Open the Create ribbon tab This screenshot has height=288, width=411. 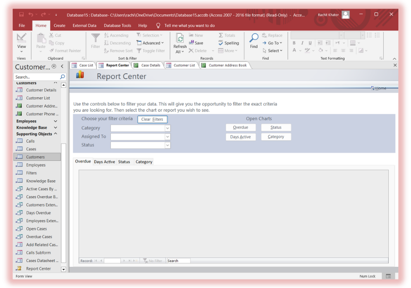pyautogui.click(x=59, y=26)
